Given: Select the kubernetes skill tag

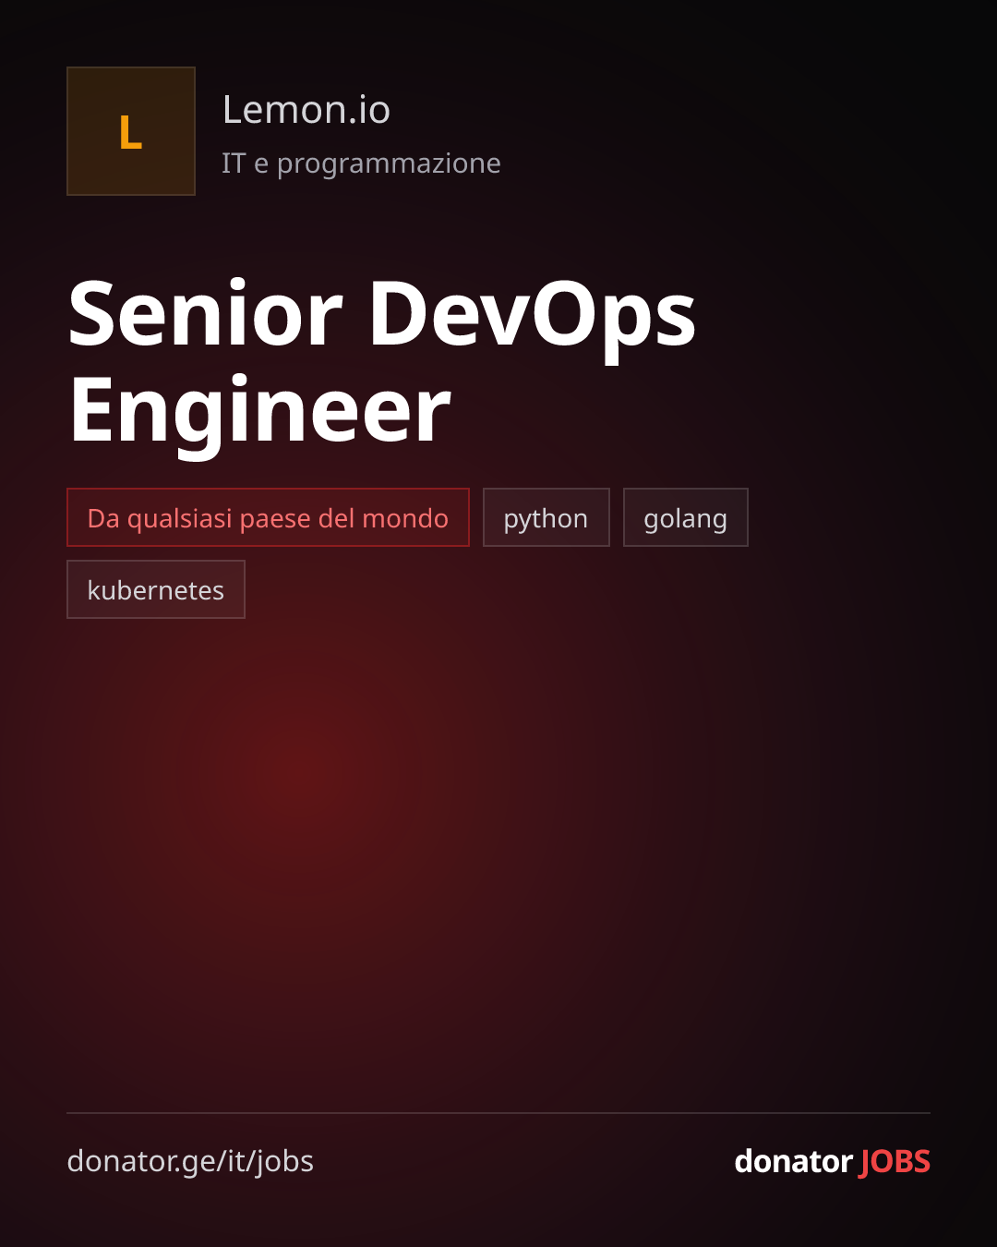Looking at the screenshot, I should [156, 589].
